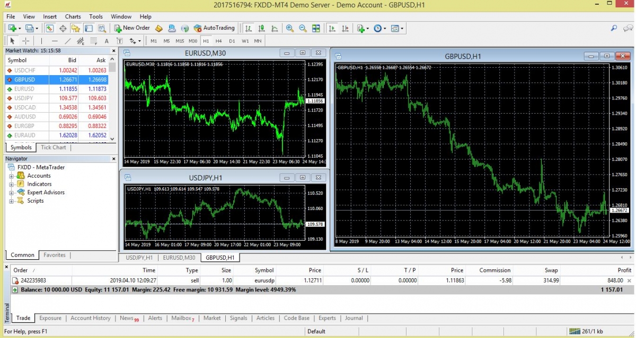This screenshot has width=636, height=338.
Task: Select the horizontal line drawing tool
Action: pos(55,41)
